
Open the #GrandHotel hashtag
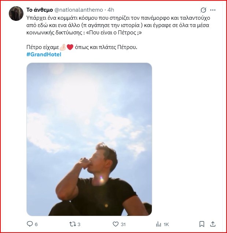coord(44,55)
